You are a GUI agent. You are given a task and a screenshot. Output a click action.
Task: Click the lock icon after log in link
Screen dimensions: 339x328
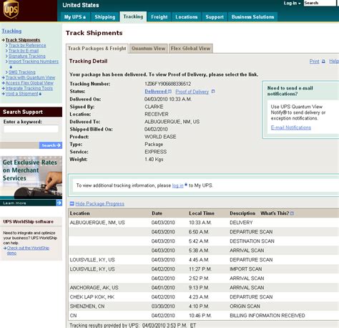(186, 185)
